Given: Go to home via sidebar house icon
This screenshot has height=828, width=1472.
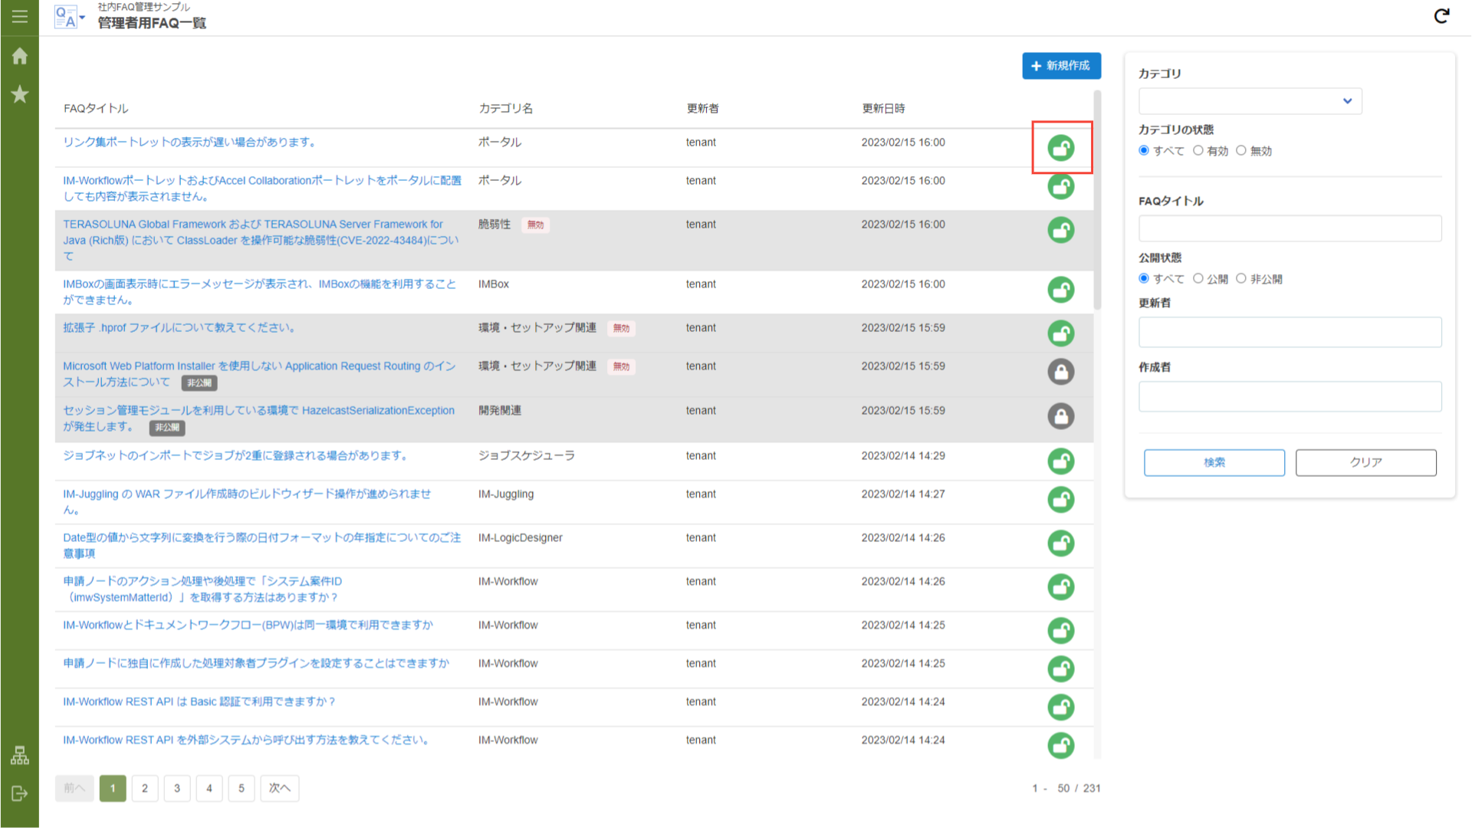Looking at the screenshot, I should (x=20, y=56).
